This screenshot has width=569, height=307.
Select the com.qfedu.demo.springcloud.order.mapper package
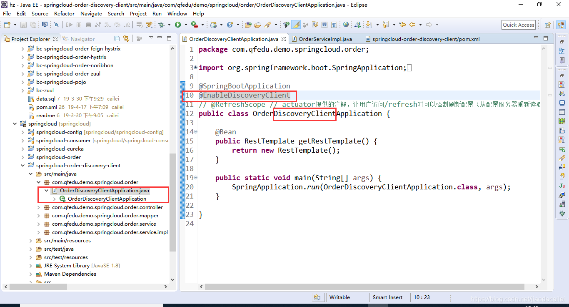coord(105,216)
